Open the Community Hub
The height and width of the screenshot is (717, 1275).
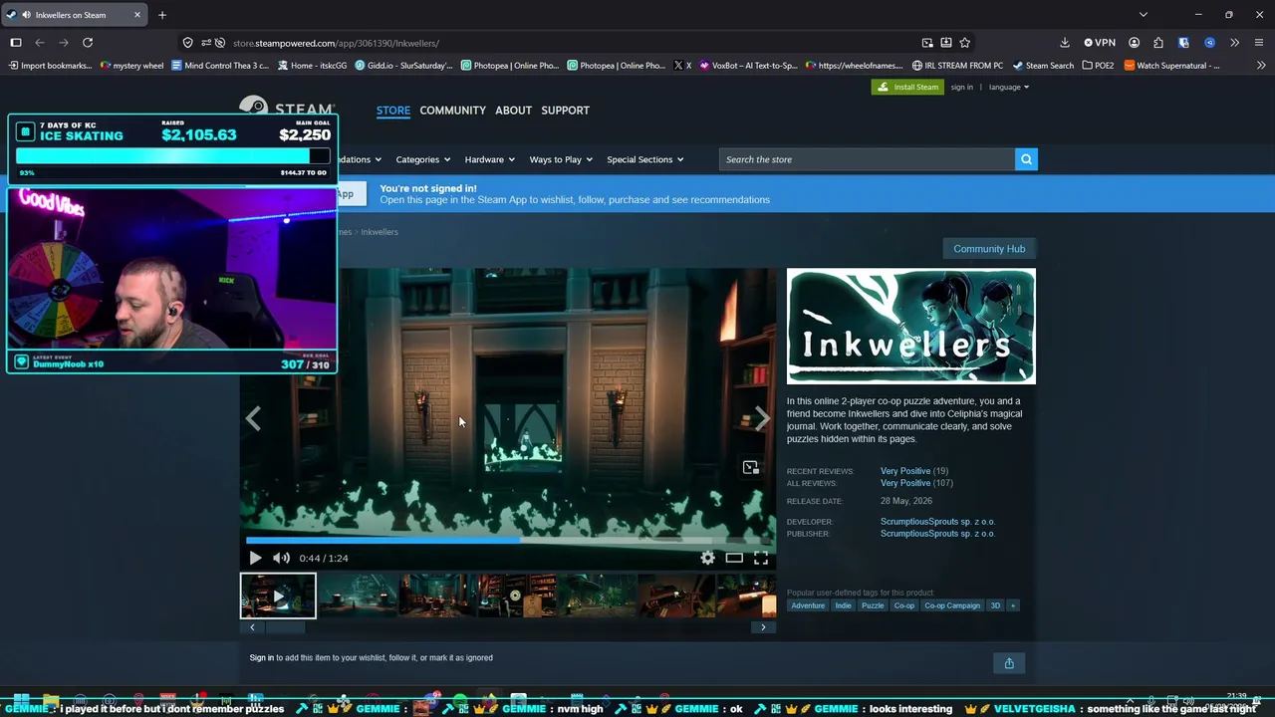[x=989, y=249]
